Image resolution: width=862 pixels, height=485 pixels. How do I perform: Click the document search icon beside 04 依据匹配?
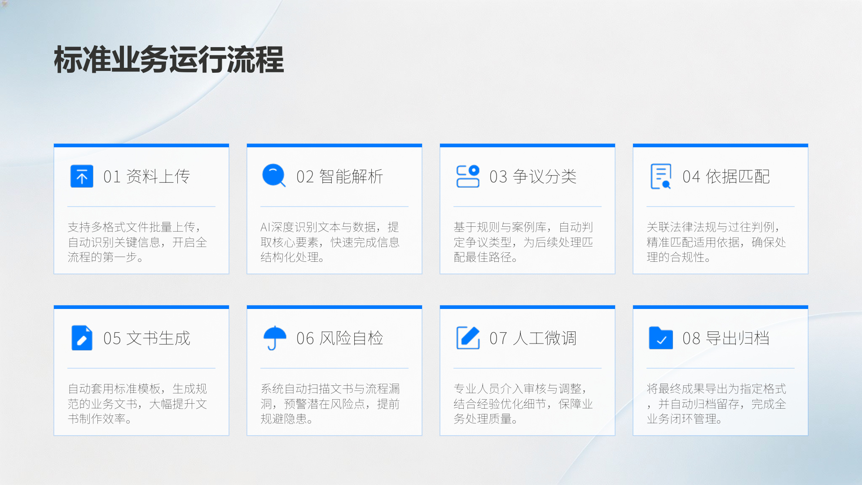(661, 176)
